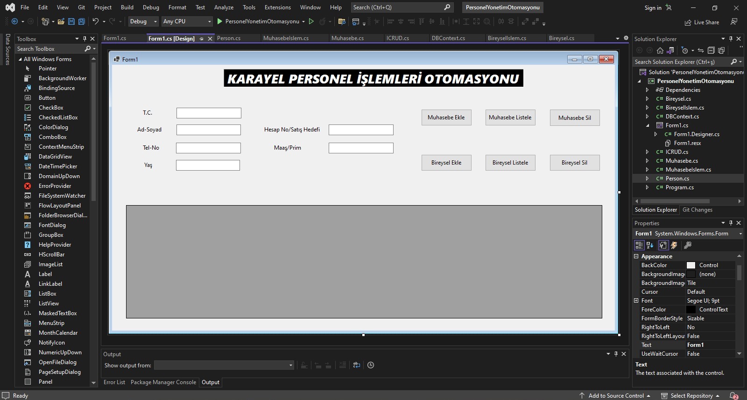
Task: Open Property Pages wrench icon
Action: tap(688, 245)
